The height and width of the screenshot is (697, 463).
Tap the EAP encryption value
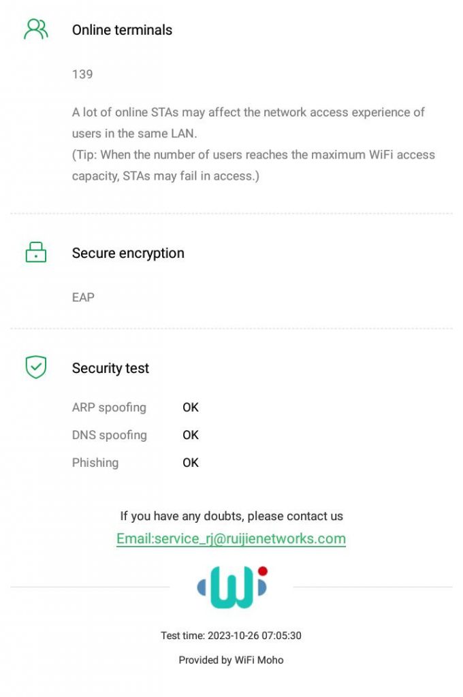pyautogui.click(x=83, y=297)
